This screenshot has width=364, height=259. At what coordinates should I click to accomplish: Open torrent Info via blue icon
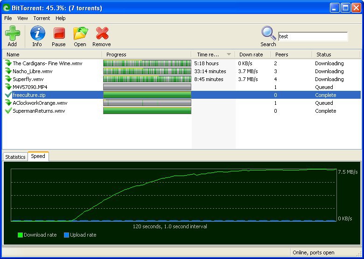[x=38, y=33]
